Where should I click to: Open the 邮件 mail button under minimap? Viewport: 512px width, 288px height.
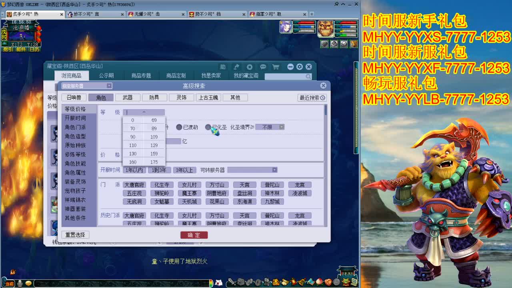click(x=21, y=49)
